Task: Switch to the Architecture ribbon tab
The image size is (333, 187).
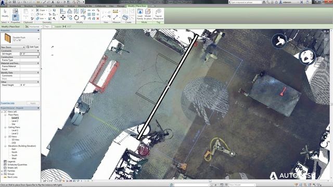Action: click(15, 6)
